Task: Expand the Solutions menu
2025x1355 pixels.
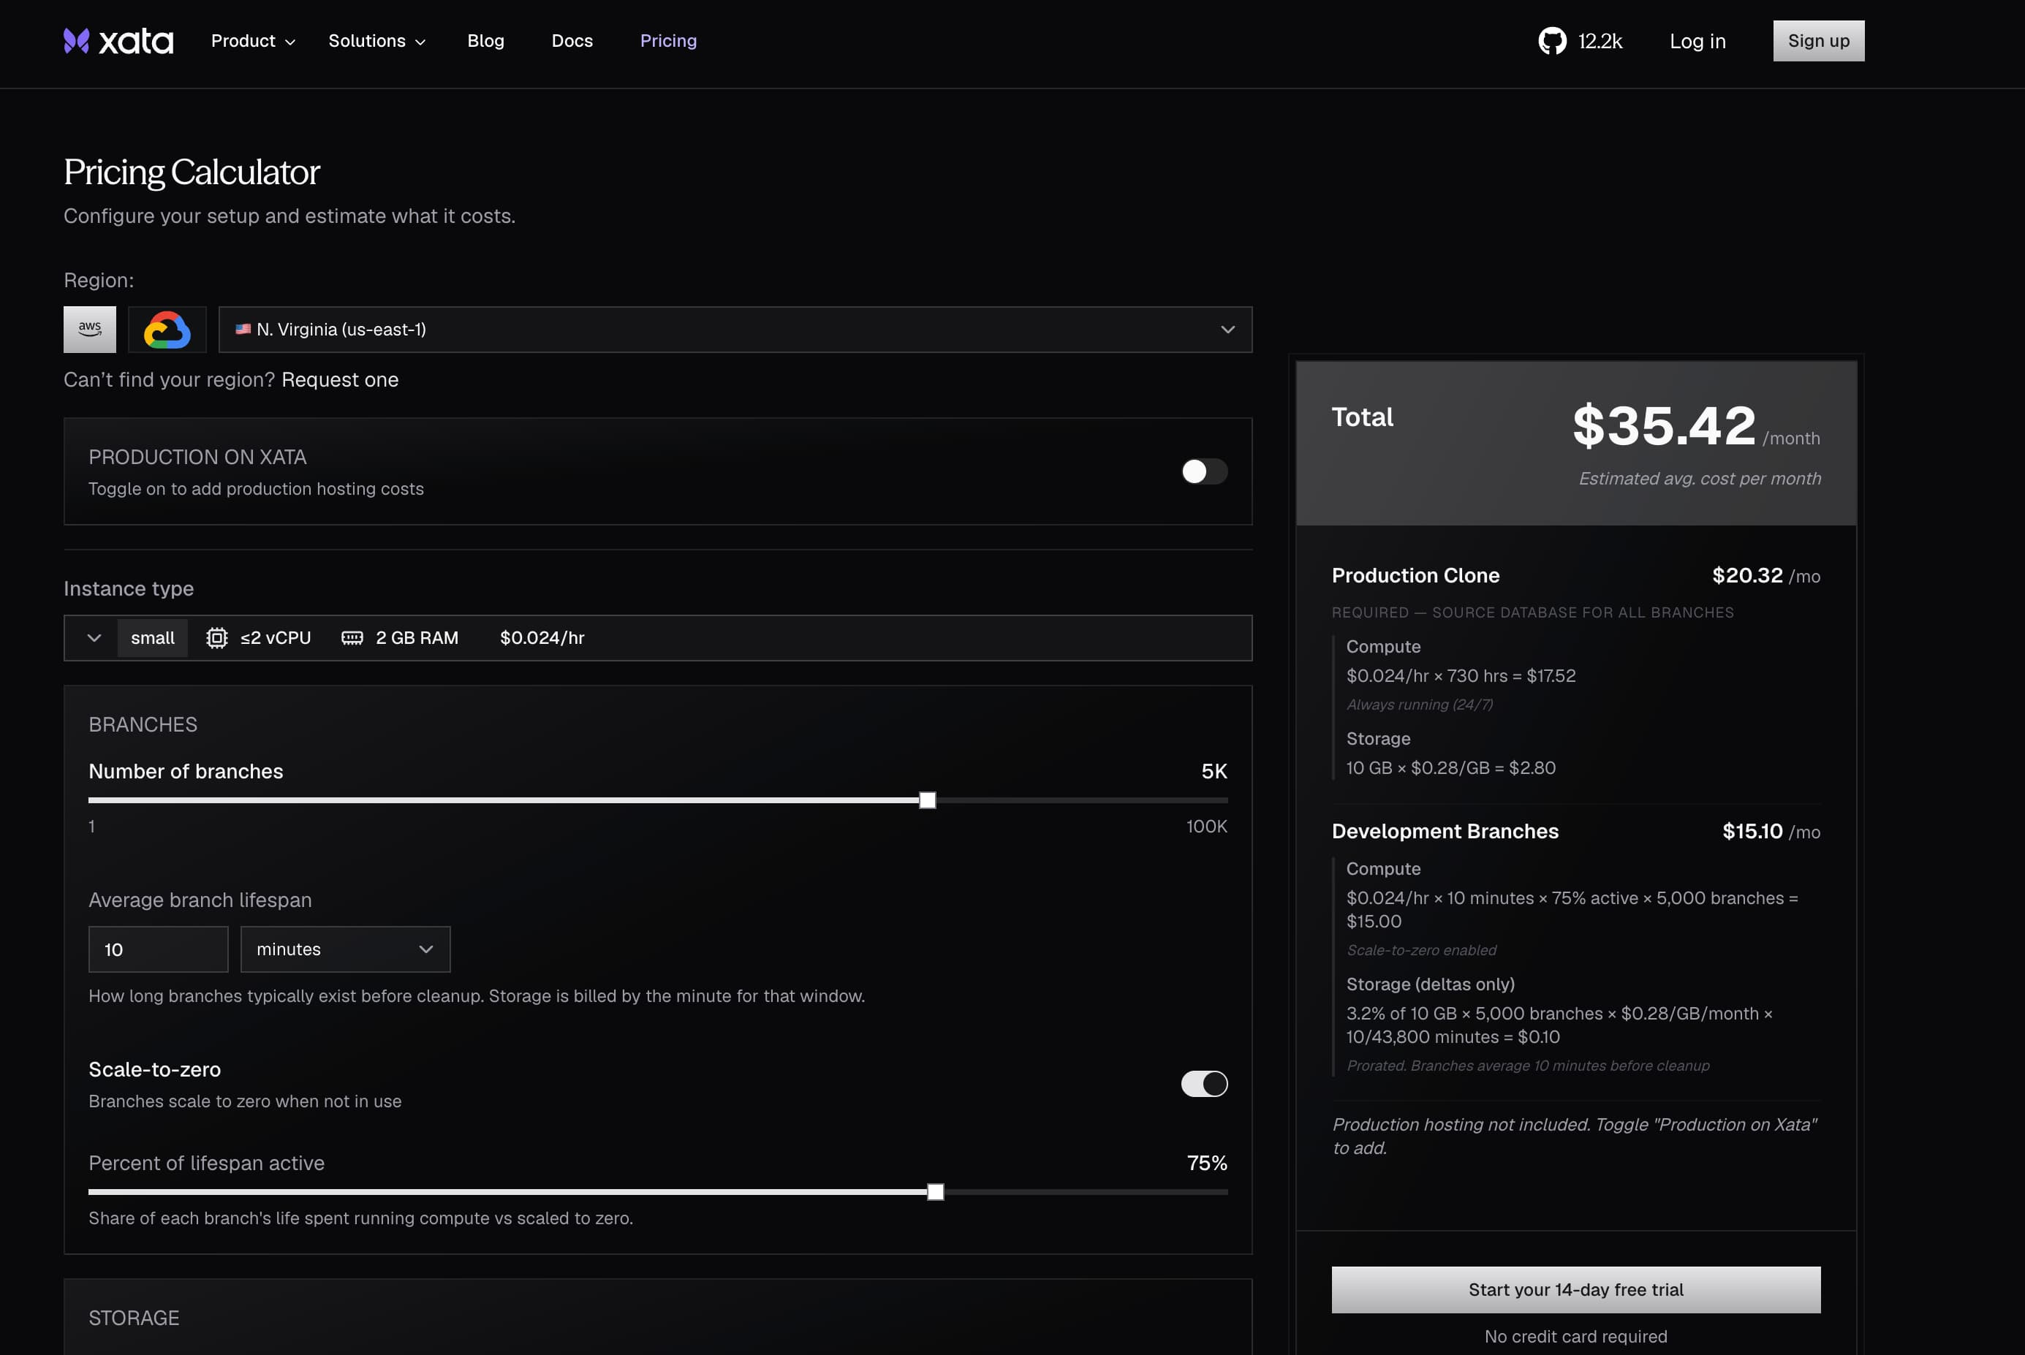Action: pos(376,41)
